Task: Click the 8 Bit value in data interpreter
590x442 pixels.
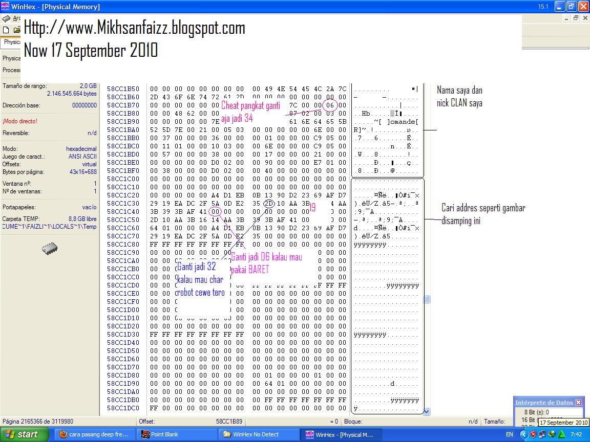Action: pos(547,412)
